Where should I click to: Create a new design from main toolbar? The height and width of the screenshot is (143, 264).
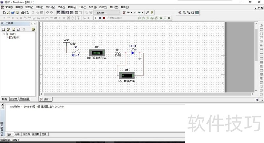[x=4, y=13]
